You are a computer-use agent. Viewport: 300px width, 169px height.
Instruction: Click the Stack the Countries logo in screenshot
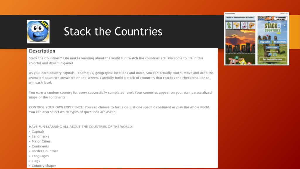(273, 28)
